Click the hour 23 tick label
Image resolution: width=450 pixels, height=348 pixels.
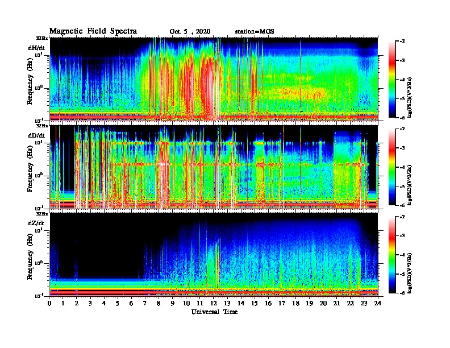point(364,303)
